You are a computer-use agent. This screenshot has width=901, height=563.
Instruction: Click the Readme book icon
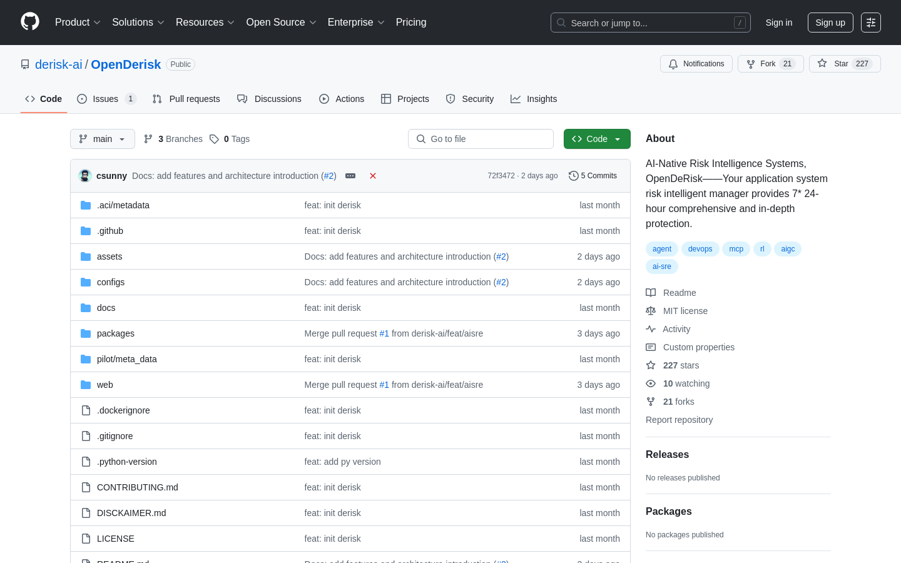tap(651, 293)
